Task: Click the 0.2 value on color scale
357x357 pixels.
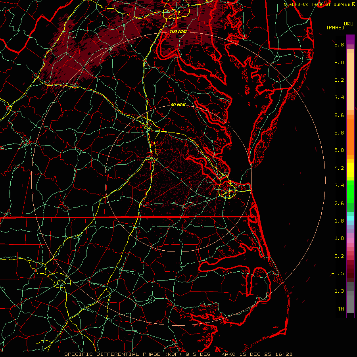Action: 339,256
